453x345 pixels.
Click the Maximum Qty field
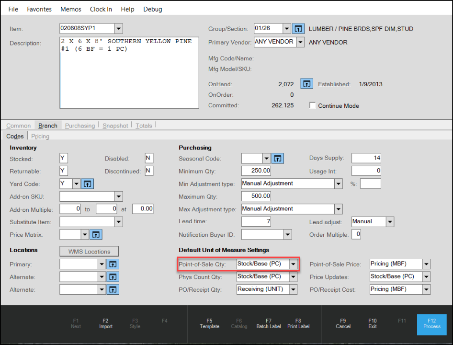tap(256, 196)
